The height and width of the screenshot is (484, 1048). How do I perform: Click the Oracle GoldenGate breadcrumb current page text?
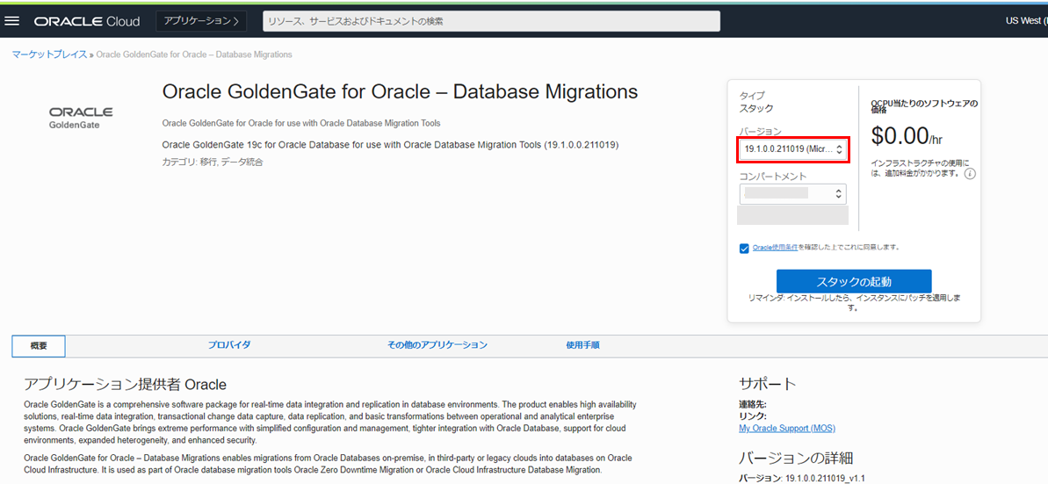point(194,54)
